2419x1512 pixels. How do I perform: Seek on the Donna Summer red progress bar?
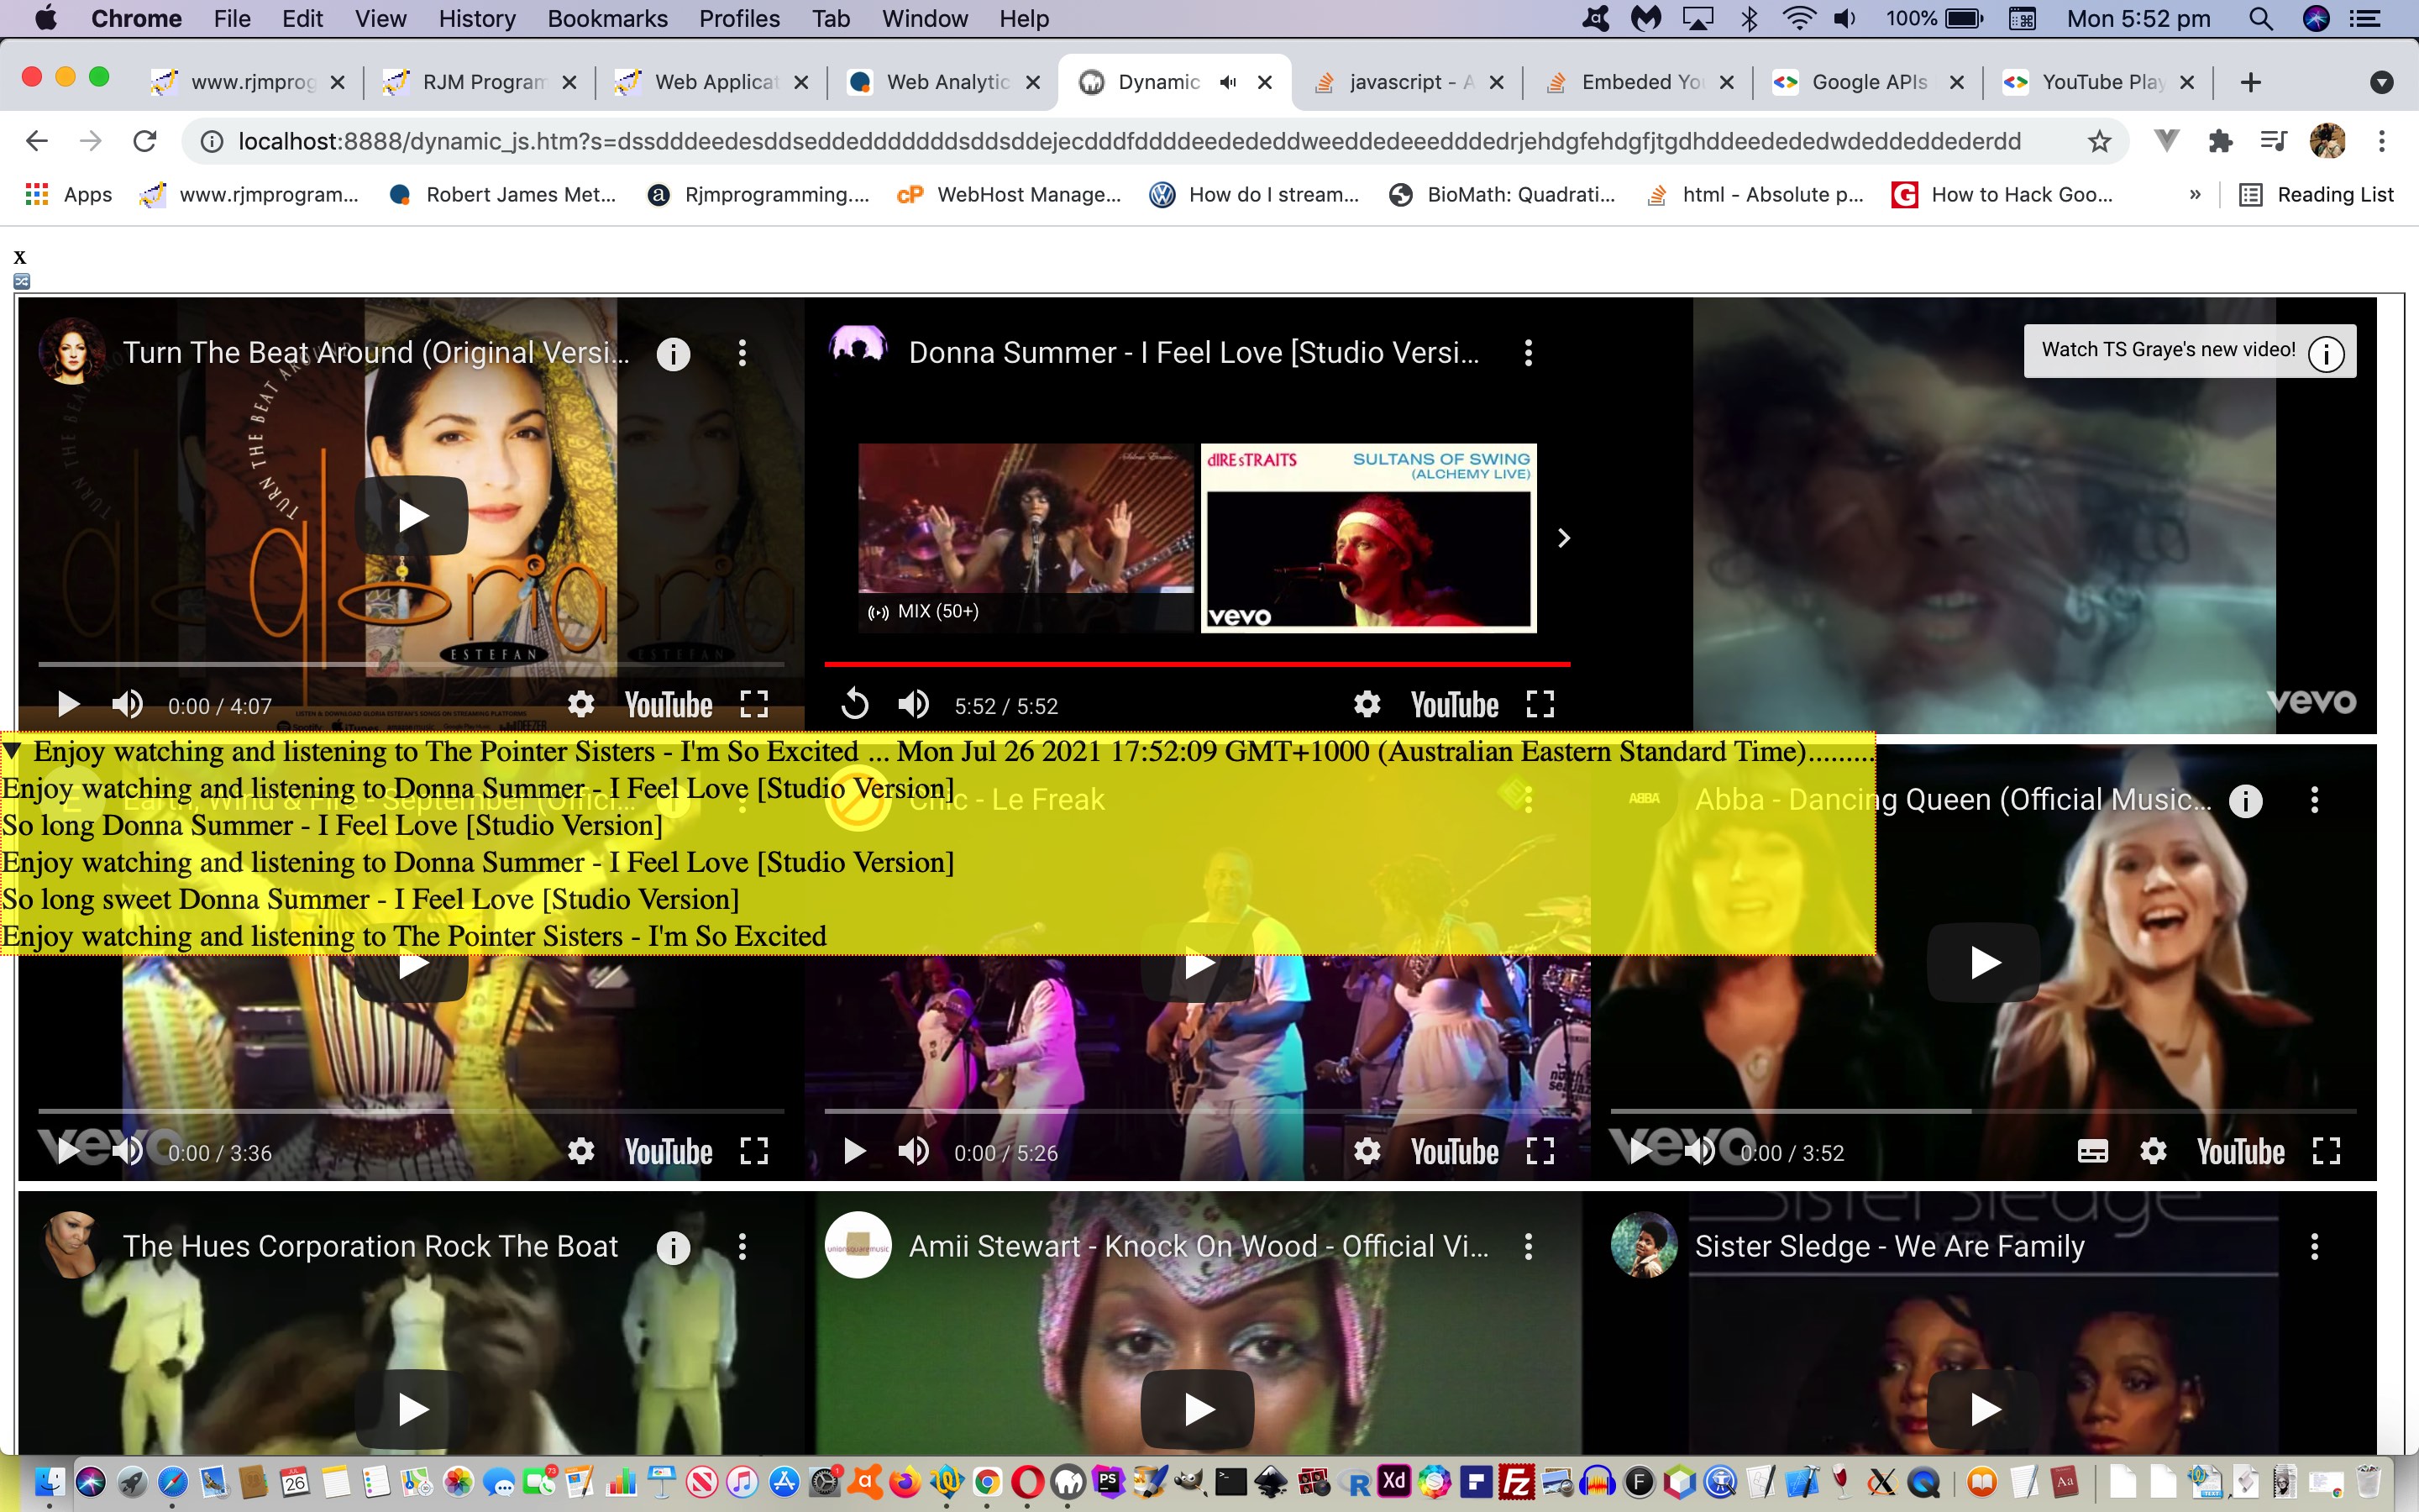(x=1198, y=663)
